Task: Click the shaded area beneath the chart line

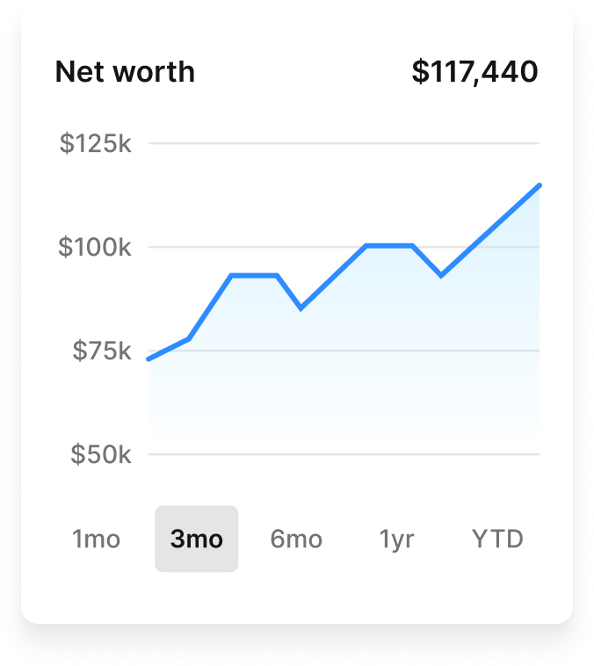Action: click(351, 369)
